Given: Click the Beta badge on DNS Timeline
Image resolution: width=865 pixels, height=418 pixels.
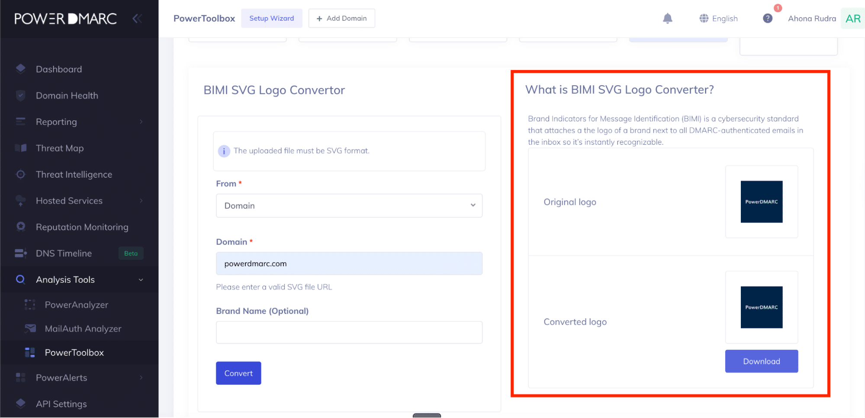Looking at the screenshot, I should pos(131,253).
